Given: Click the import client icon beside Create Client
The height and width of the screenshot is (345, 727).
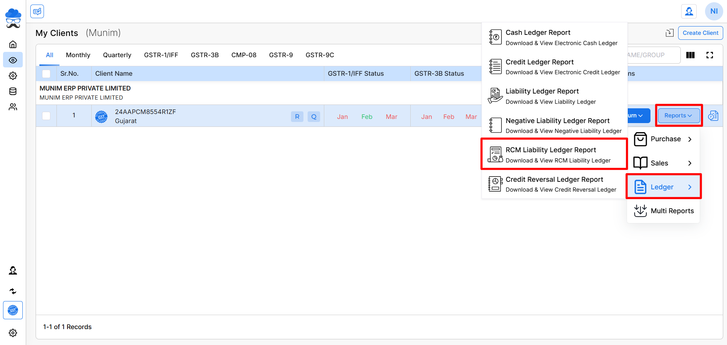Looking at the screenshot, I should 669,33.
